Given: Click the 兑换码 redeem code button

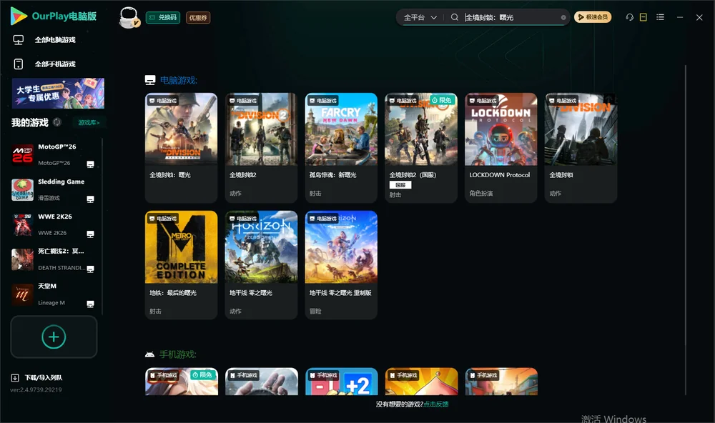Looking at the screenshot, I should [163, 18].
